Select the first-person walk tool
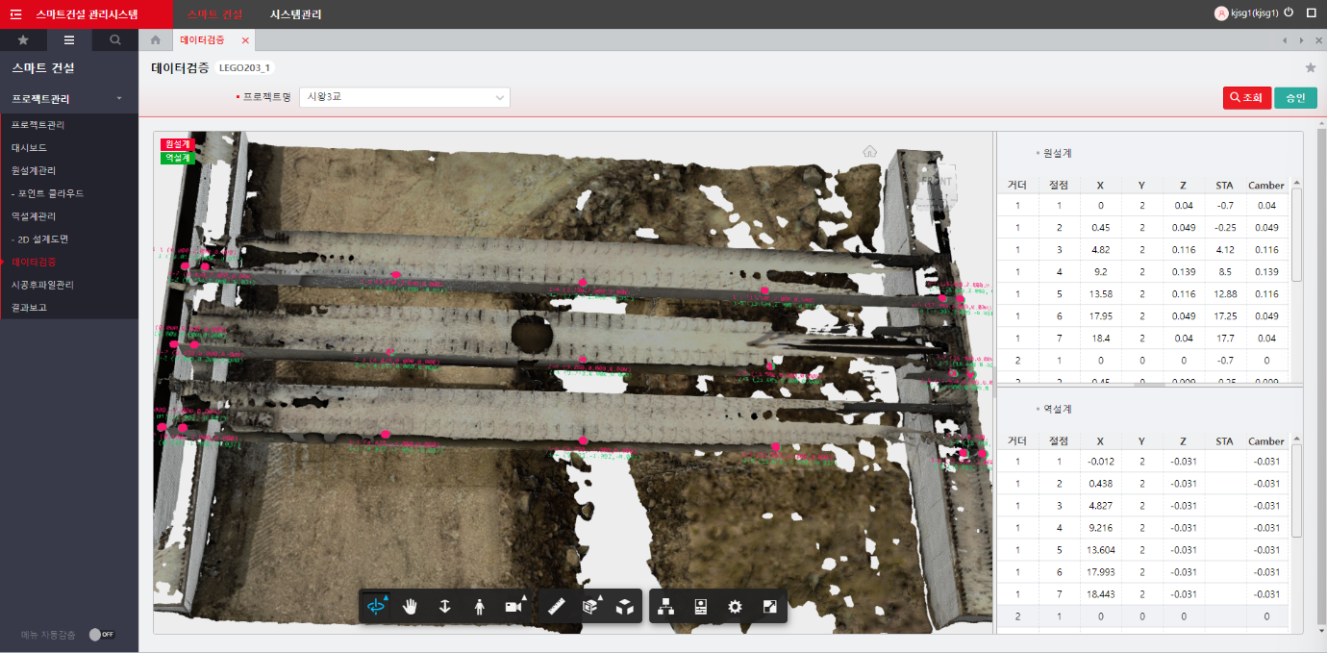The height and width of the screenshot is (653, 1327). point(479,606)
